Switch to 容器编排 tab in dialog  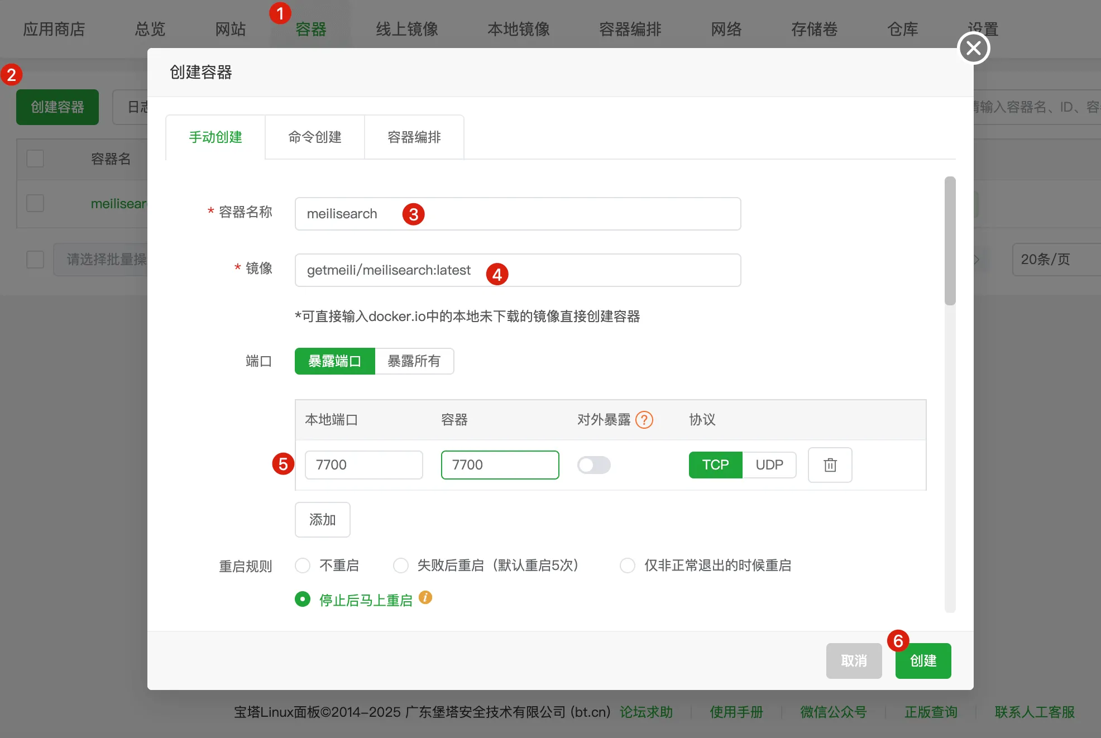[x=414, y=137]
